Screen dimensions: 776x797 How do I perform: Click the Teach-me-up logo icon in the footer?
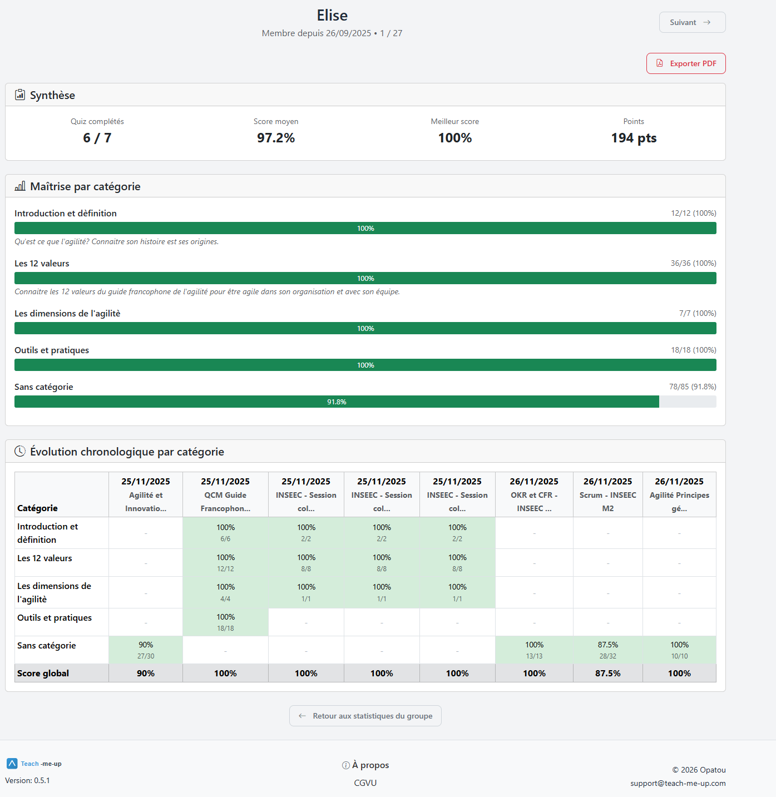(12, 763)
